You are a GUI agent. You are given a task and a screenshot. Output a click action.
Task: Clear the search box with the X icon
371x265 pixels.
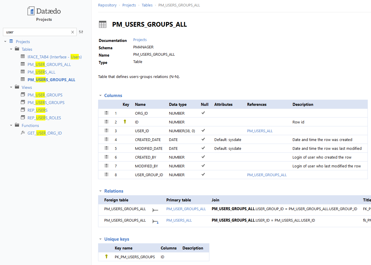(72, 32)
